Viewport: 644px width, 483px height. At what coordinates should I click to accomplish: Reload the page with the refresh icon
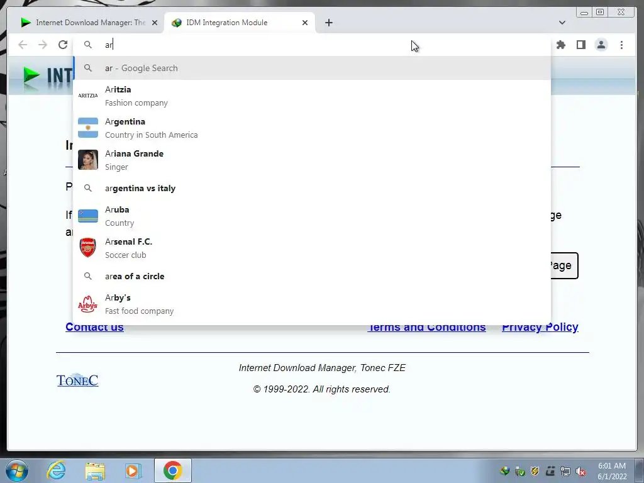(x=63, y=45)
